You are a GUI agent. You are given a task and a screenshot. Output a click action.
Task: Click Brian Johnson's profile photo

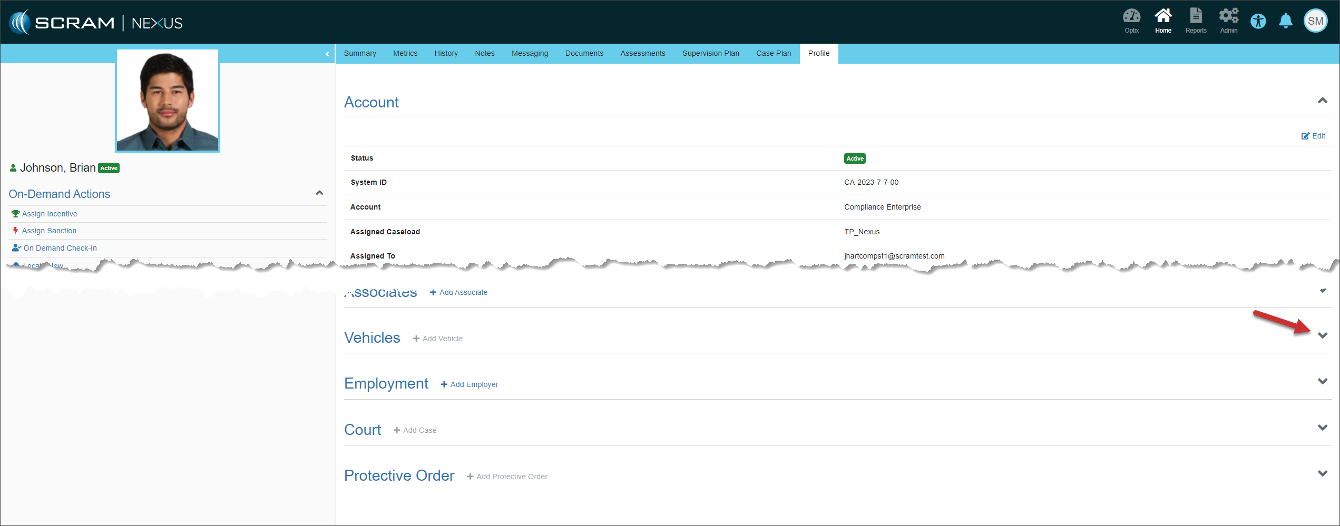tap(168, 101)
